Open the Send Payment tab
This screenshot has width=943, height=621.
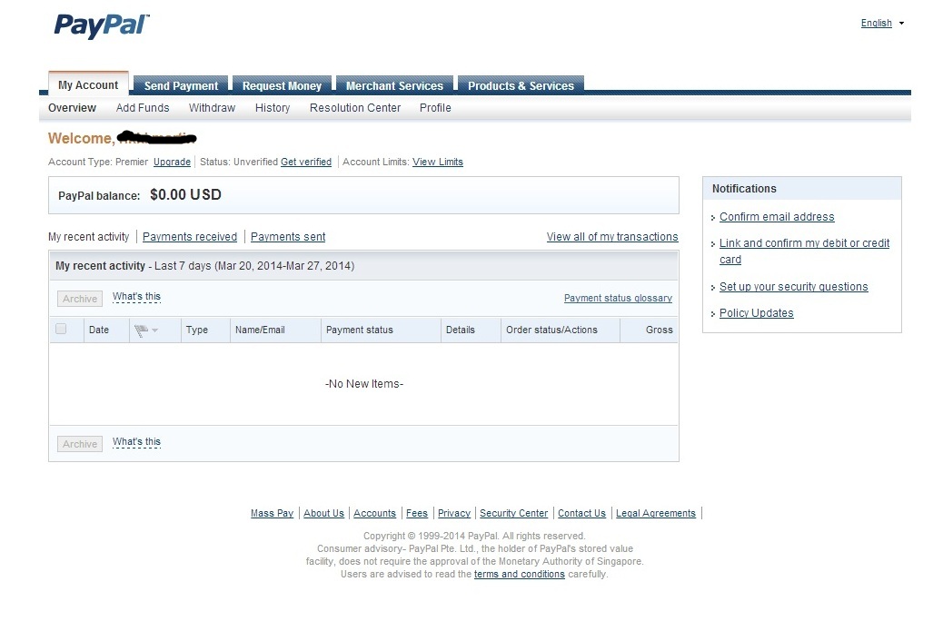(181, 86)
